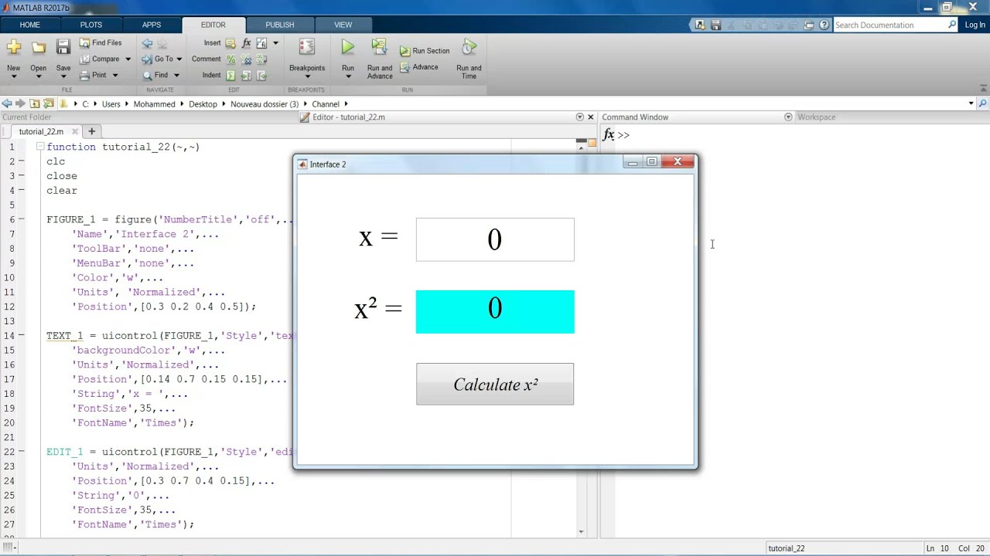Switch to the HOME ribbon tab
The height and width of the screenshot is (556, 990).
pos(29,25)
